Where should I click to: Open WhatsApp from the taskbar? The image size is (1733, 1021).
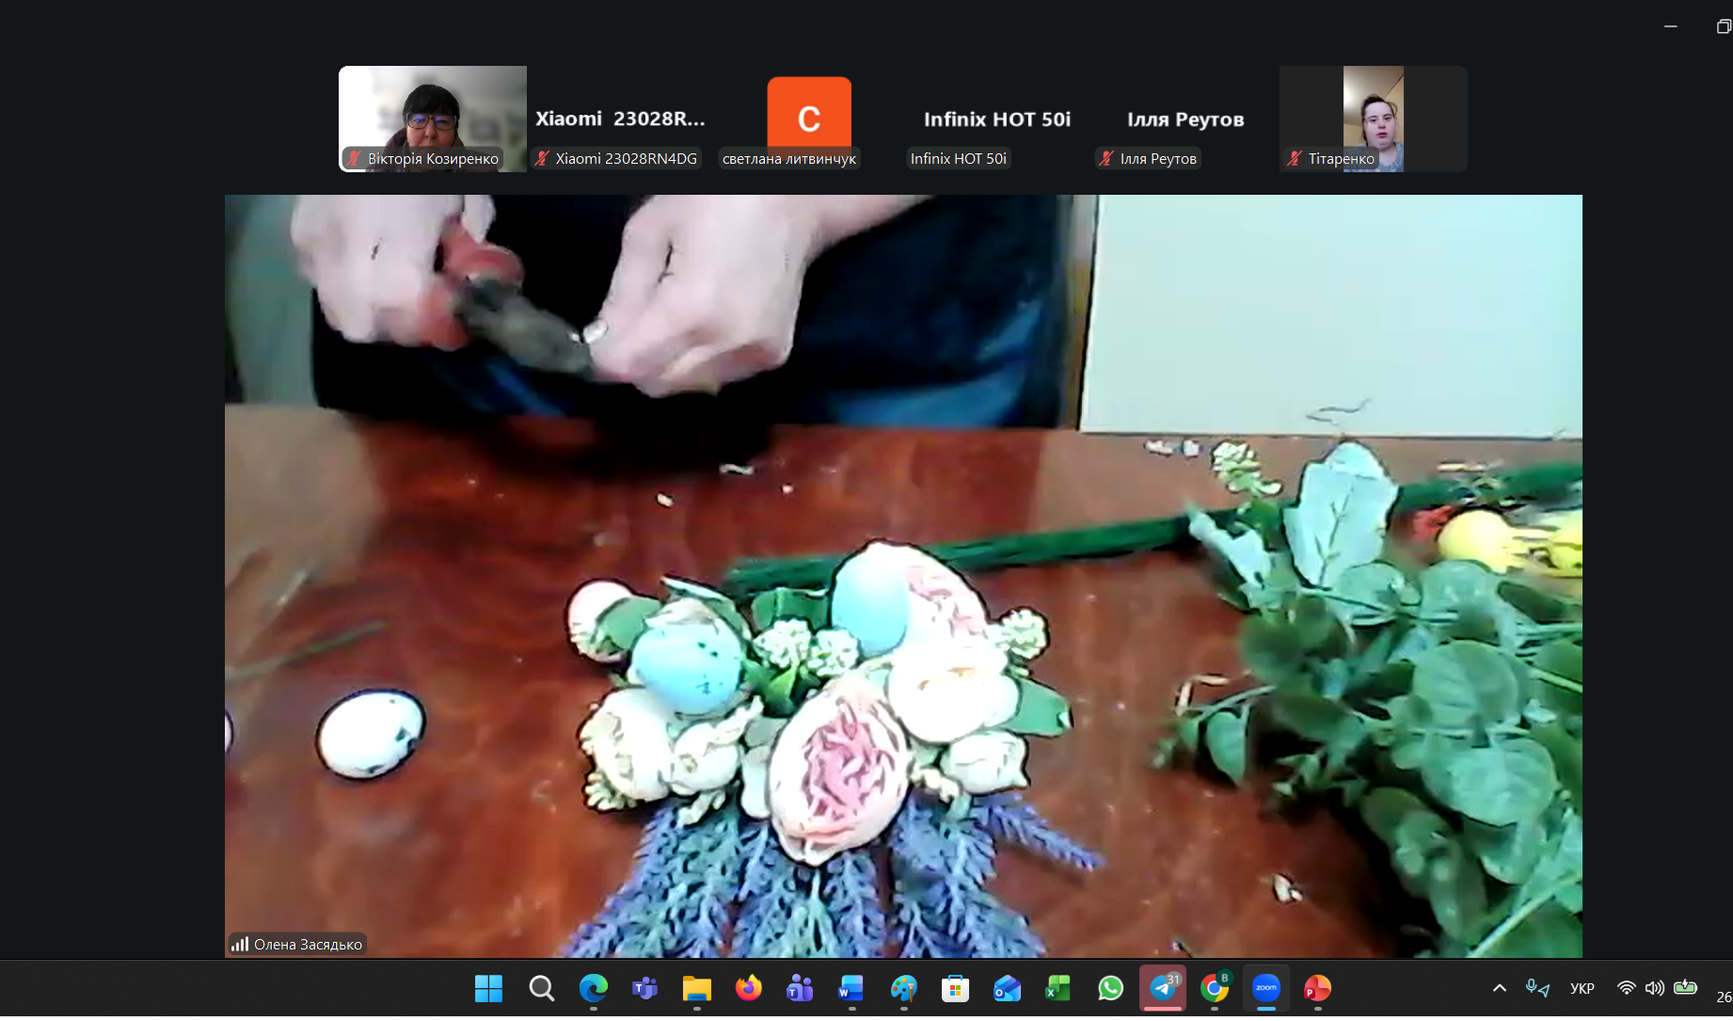(x=1110, y=988)
